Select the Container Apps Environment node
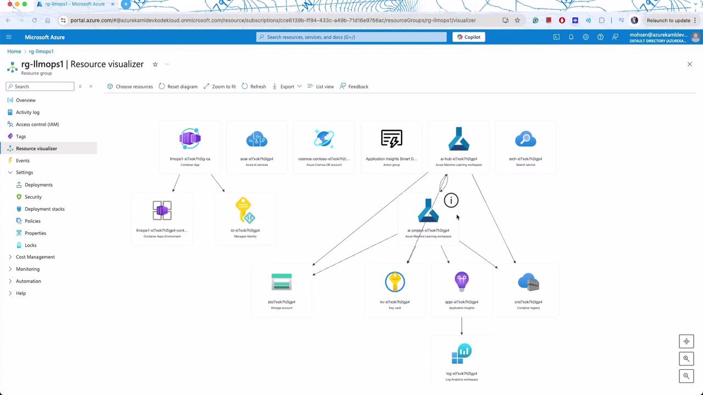703x395 pixels. pos(162,218)
